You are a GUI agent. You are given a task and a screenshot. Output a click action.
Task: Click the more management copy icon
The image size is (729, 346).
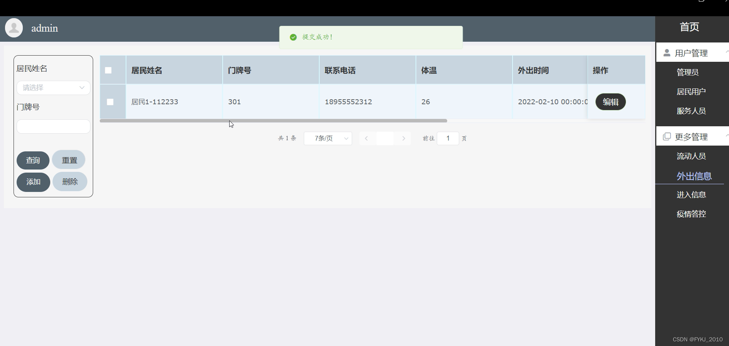pos(667,137)
